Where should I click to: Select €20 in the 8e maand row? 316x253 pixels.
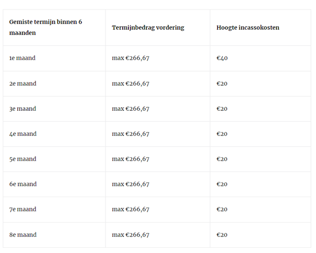(222, 235)
